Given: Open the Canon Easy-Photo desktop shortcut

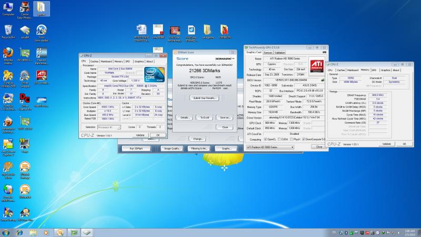Looking at the screenshot, I should point(25,10).
